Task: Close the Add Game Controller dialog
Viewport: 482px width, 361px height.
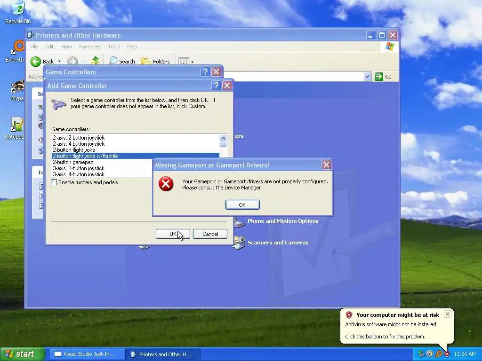Action: (227, 86)
